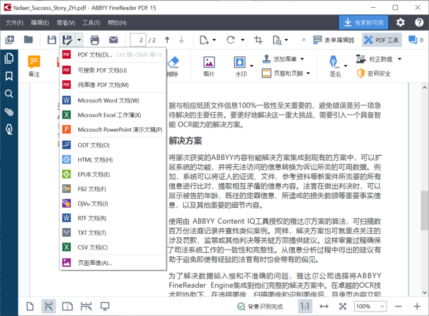Expand the 签名 signature dropdown arrow

pos(345,66)
